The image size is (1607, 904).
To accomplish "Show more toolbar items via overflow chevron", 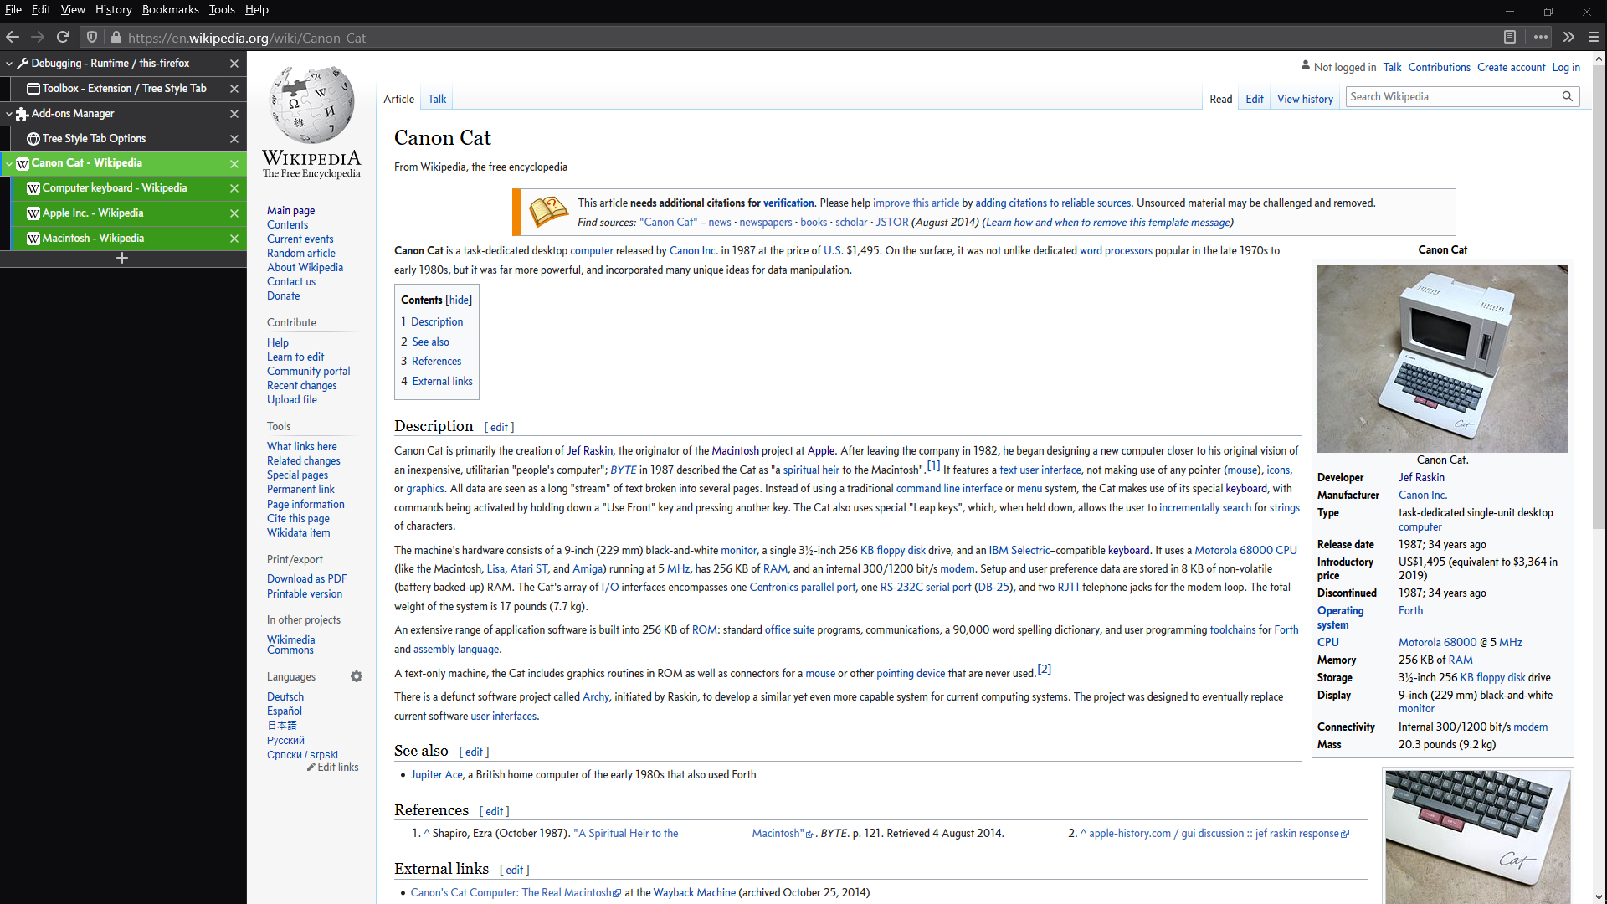I will point(1568,37).
